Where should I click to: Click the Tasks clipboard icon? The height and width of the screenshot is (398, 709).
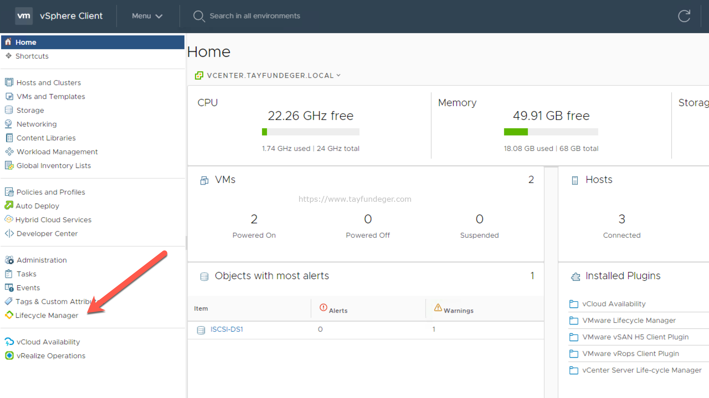9,274
